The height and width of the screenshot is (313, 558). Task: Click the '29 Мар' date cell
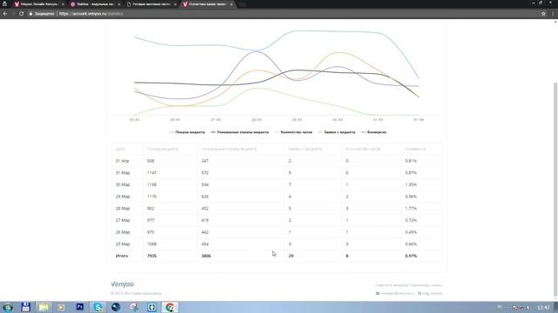(122, 196)
